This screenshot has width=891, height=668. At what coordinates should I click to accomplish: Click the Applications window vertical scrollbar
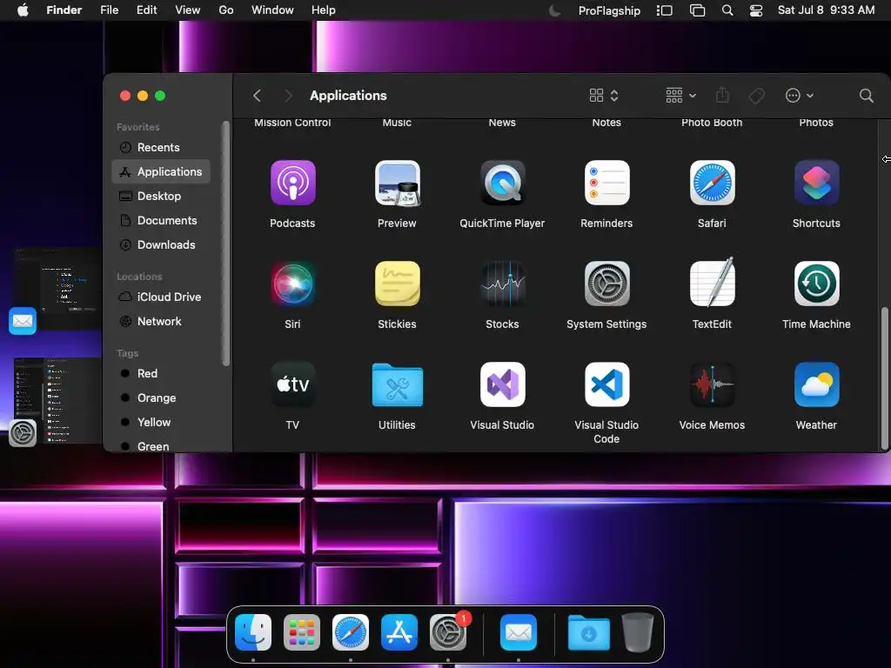884,377
